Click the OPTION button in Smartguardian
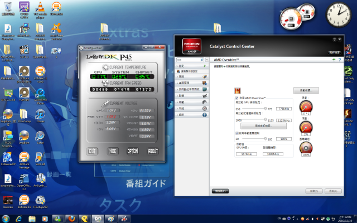The height and width of the screenshot is (223, 357). [133, 151]
